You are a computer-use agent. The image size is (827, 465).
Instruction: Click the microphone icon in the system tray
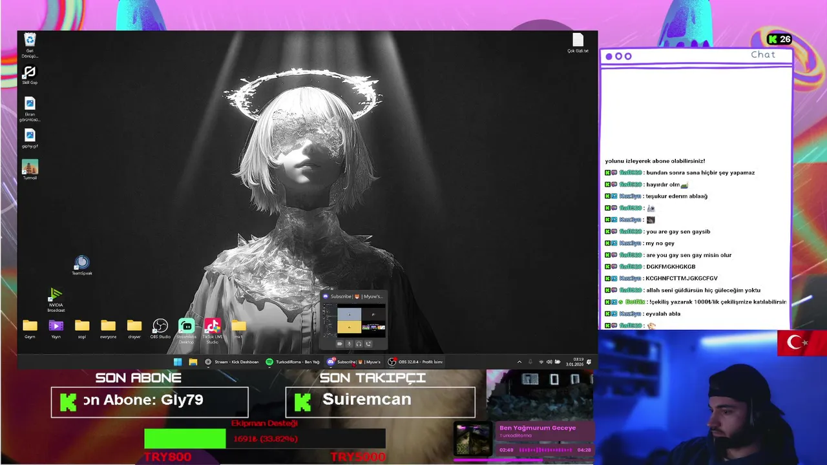coord(530,362)
